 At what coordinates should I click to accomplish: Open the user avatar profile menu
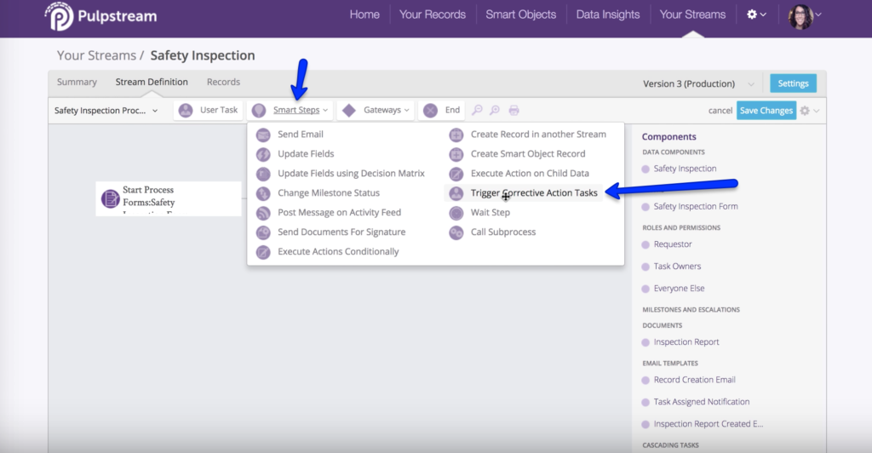(801, 14)
